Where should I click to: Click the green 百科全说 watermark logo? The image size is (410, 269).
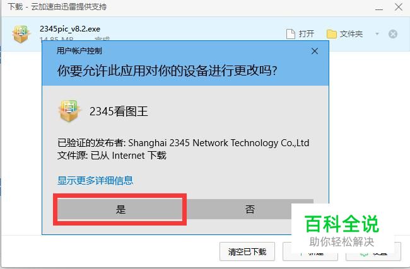pos(341,224)
